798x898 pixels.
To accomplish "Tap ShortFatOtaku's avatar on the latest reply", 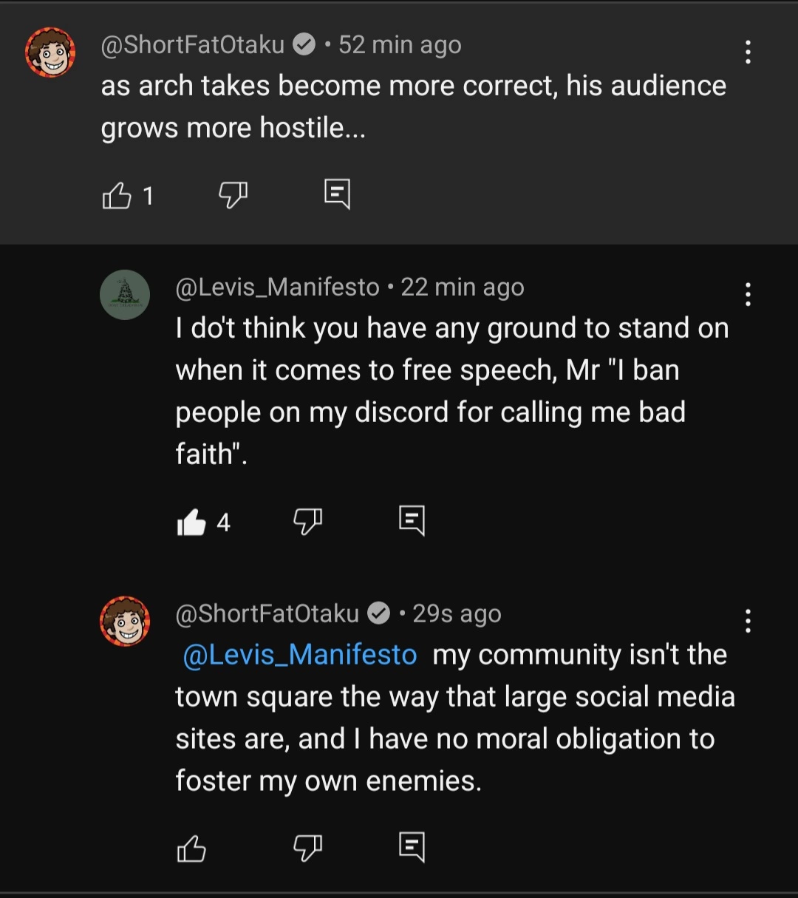I will 125,621.
